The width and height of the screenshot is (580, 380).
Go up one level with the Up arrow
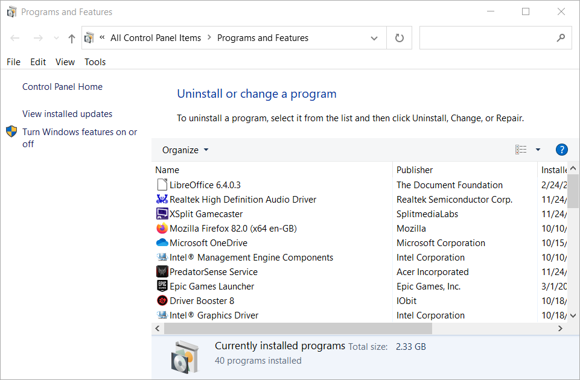(72, 38)
